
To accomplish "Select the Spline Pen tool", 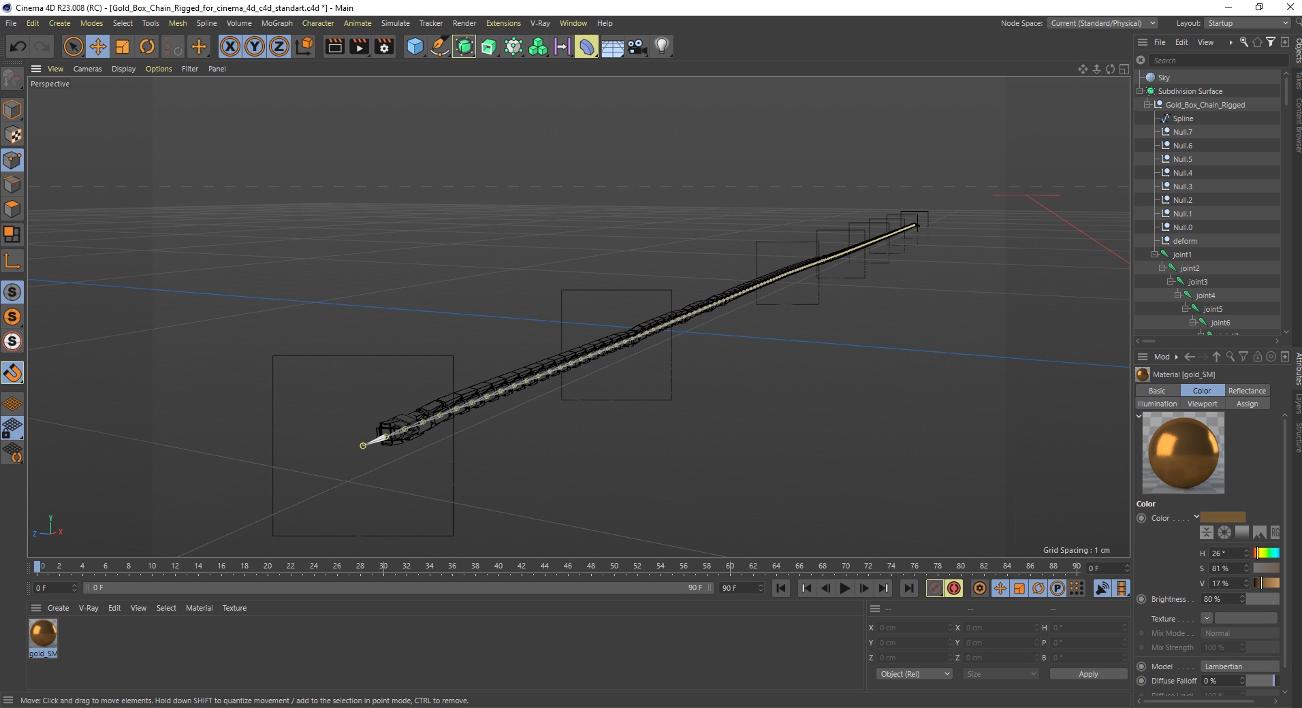I will pos(440,46).
